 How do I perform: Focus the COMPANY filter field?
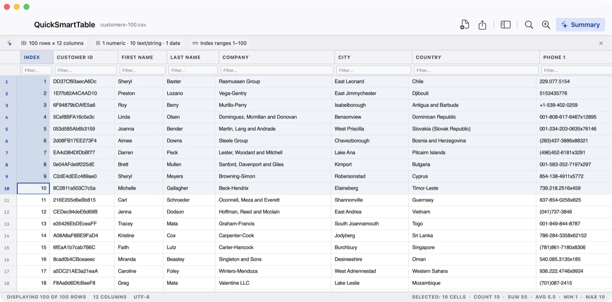(x=277, y=70)
